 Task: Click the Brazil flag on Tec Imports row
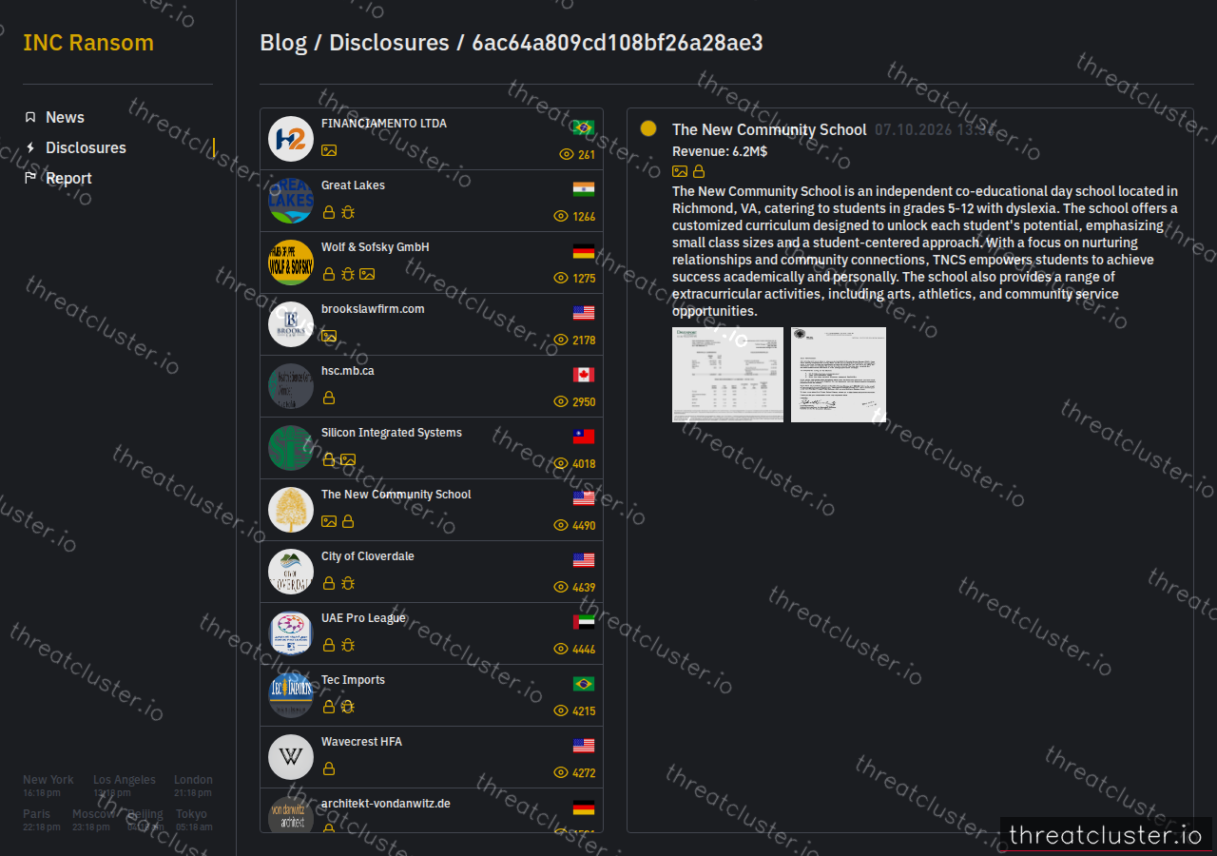coord(584,684)
